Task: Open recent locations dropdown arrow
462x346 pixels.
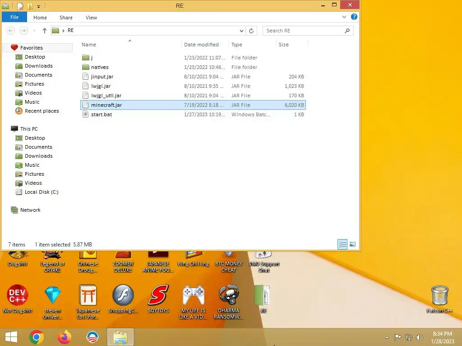Action: (x=34, y=31)
